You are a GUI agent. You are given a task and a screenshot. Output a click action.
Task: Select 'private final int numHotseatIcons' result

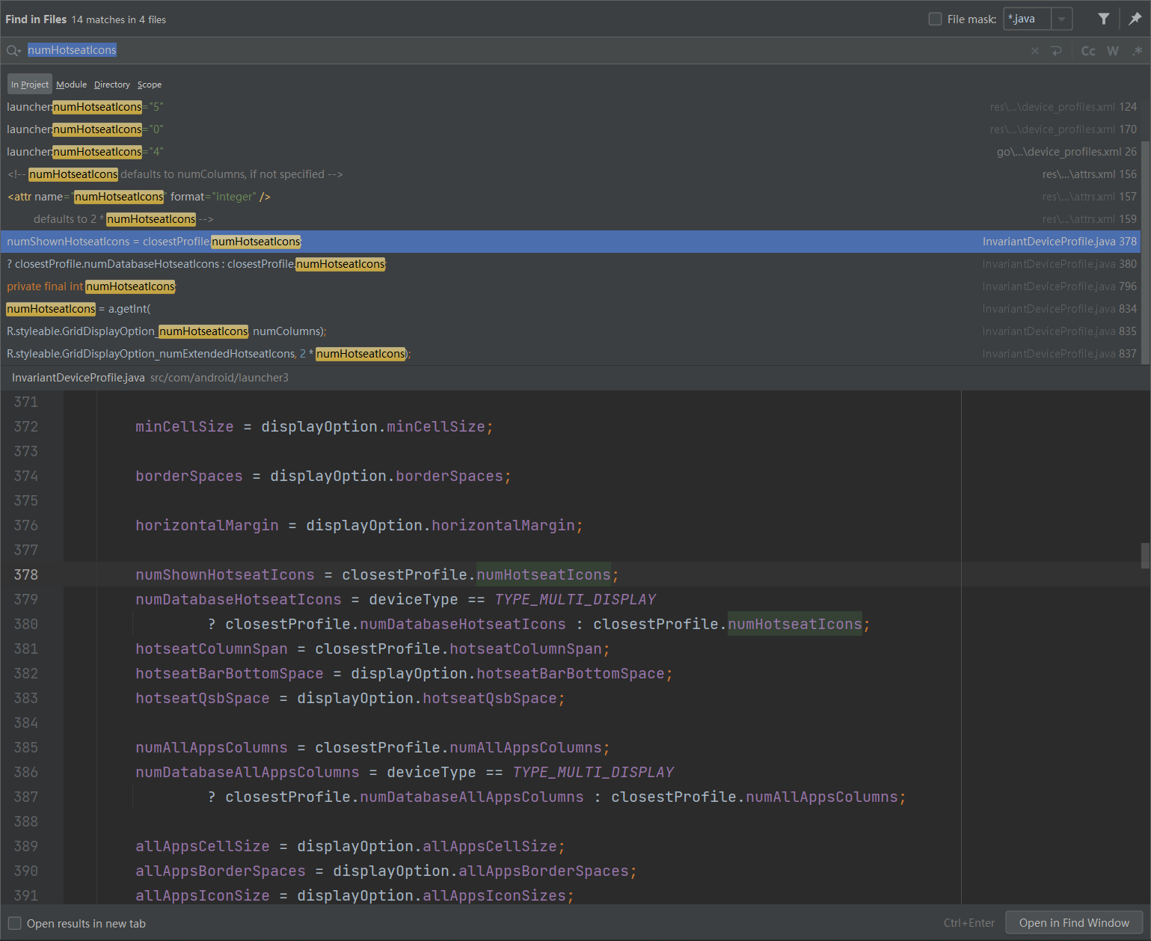(570, 286)
